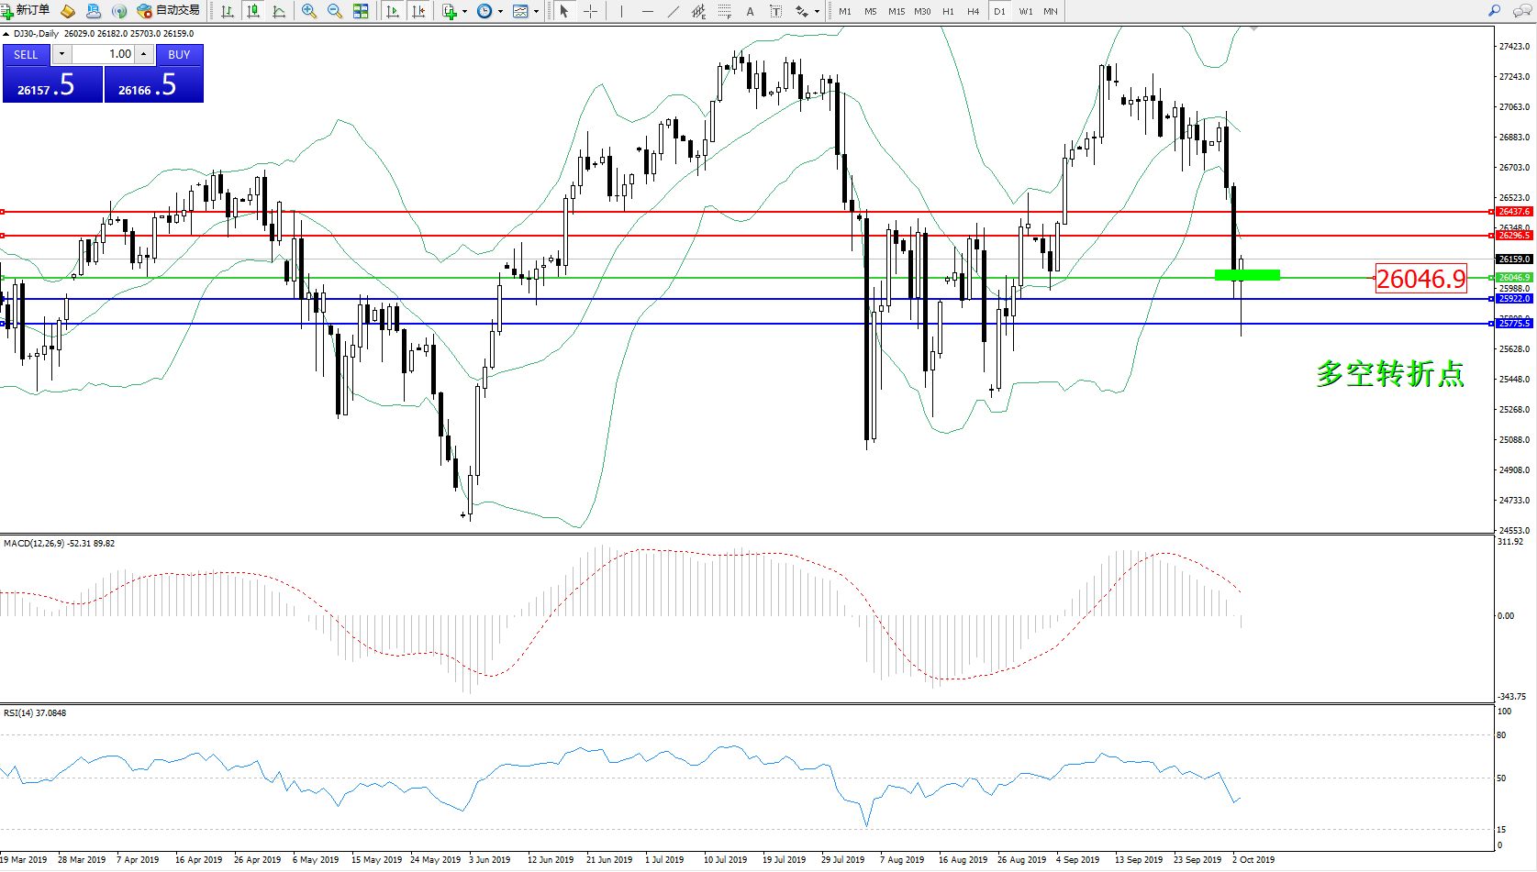Open the indicators list dropdown
This screenshot has height=872, width=1537.
click(455, 11)
